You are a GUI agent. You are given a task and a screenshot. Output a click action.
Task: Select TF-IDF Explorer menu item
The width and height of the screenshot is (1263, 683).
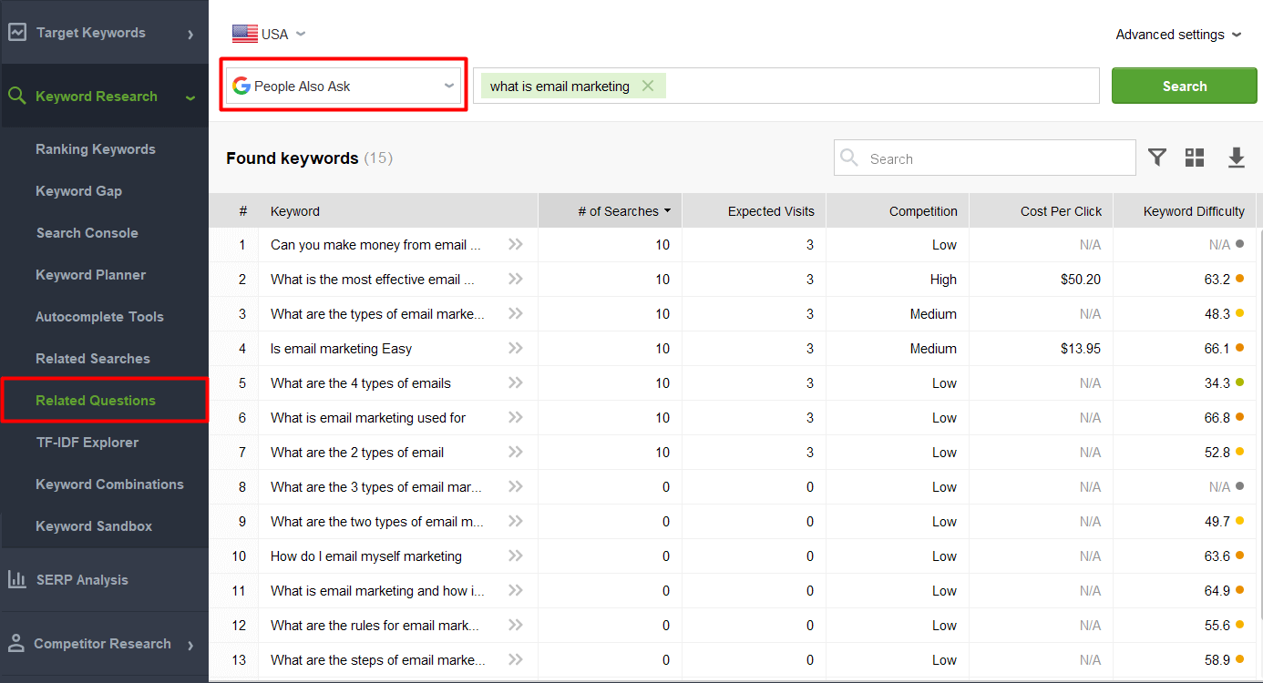click(x=87, y=443)
